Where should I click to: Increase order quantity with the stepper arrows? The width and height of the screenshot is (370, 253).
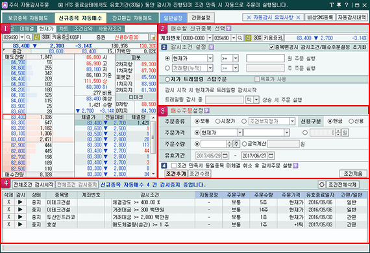pos(229,143)
